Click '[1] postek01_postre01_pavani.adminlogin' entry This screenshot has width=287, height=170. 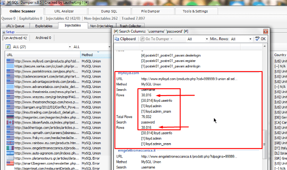(170, 66)
